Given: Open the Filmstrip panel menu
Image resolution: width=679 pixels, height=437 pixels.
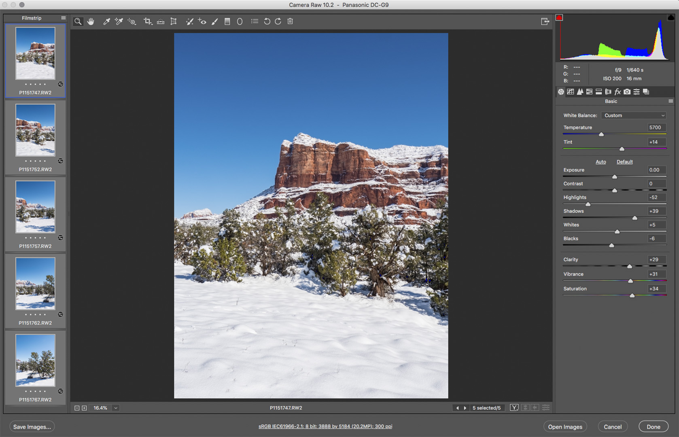Looking at the screenshot, I should click(63, 18).
